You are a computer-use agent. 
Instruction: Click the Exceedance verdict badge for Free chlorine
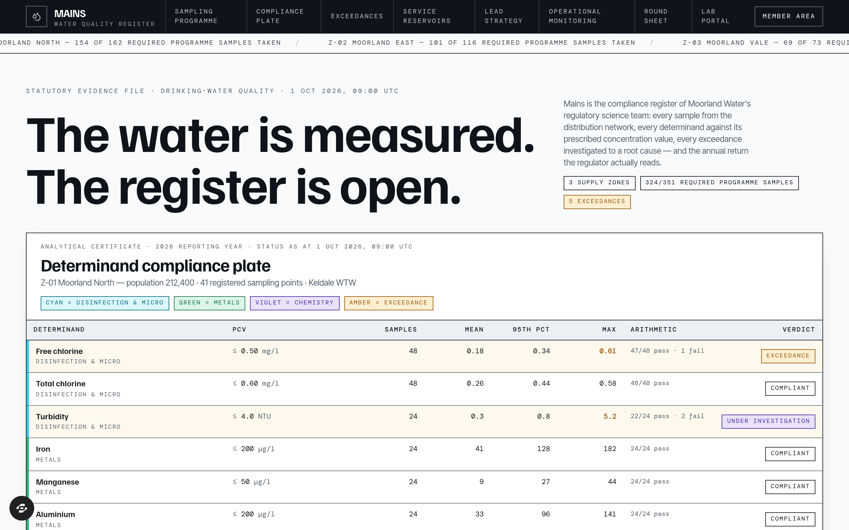(x=788, y=356)
